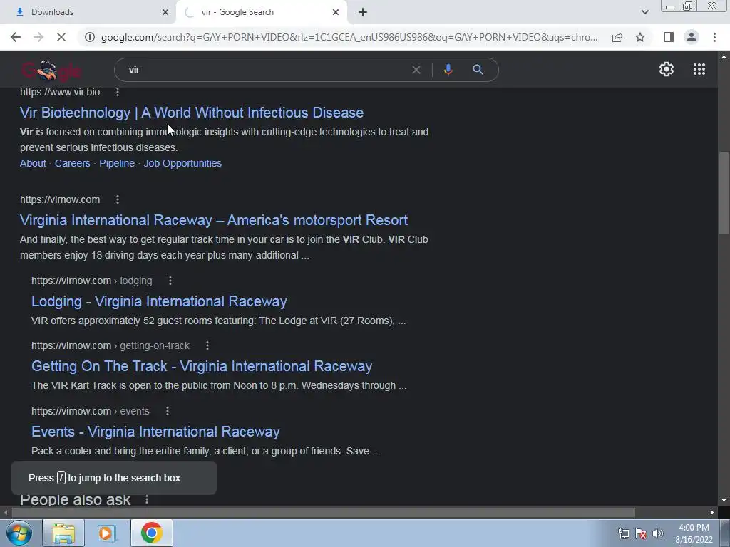The height and width of the screenshot is (547, 730).
Task: Open the volume control in tray
Action: click(x=658, y=533)
